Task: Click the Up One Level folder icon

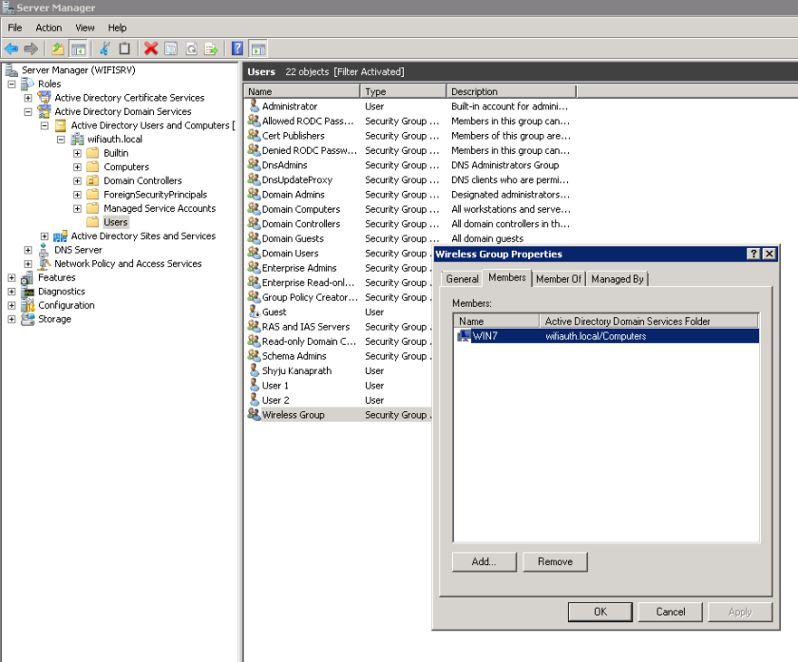Action: click(x=58, y=48)
